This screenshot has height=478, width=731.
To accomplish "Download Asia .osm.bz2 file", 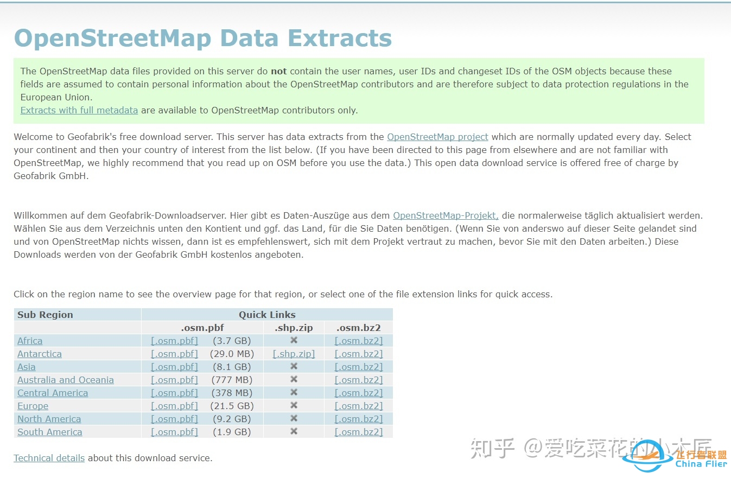I will pos(359,367).
